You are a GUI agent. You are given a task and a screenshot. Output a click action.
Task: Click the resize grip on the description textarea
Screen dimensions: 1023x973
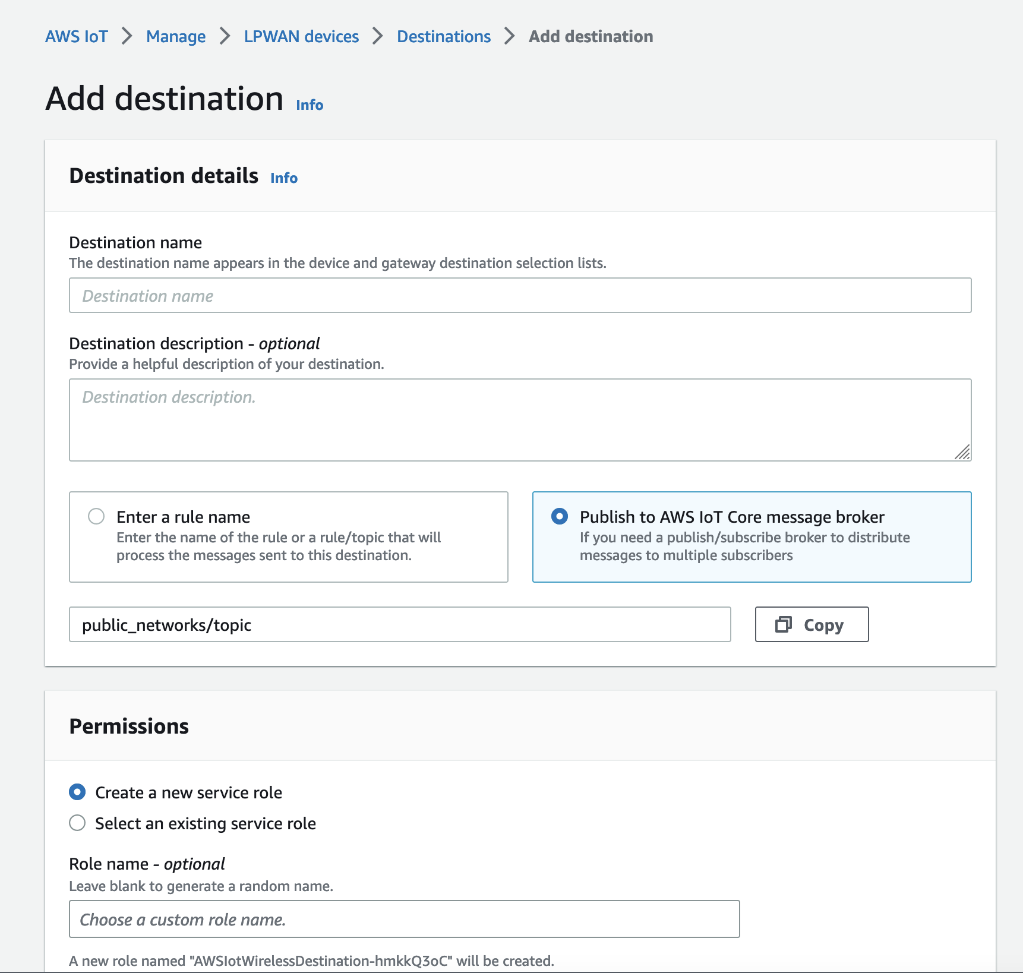pyautogui.click(x=964, y=453)
